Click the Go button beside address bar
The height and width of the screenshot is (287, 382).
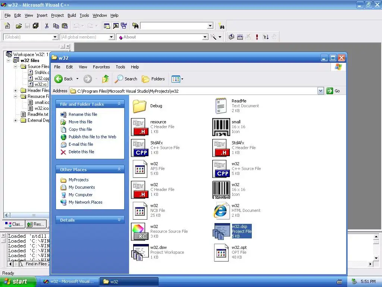pos(333,91)
